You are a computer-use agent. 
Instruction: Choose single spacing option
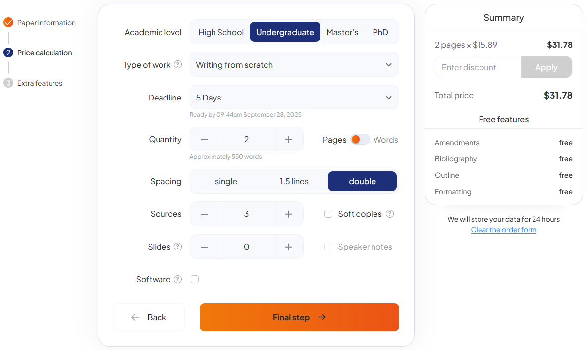pos(226,181)
